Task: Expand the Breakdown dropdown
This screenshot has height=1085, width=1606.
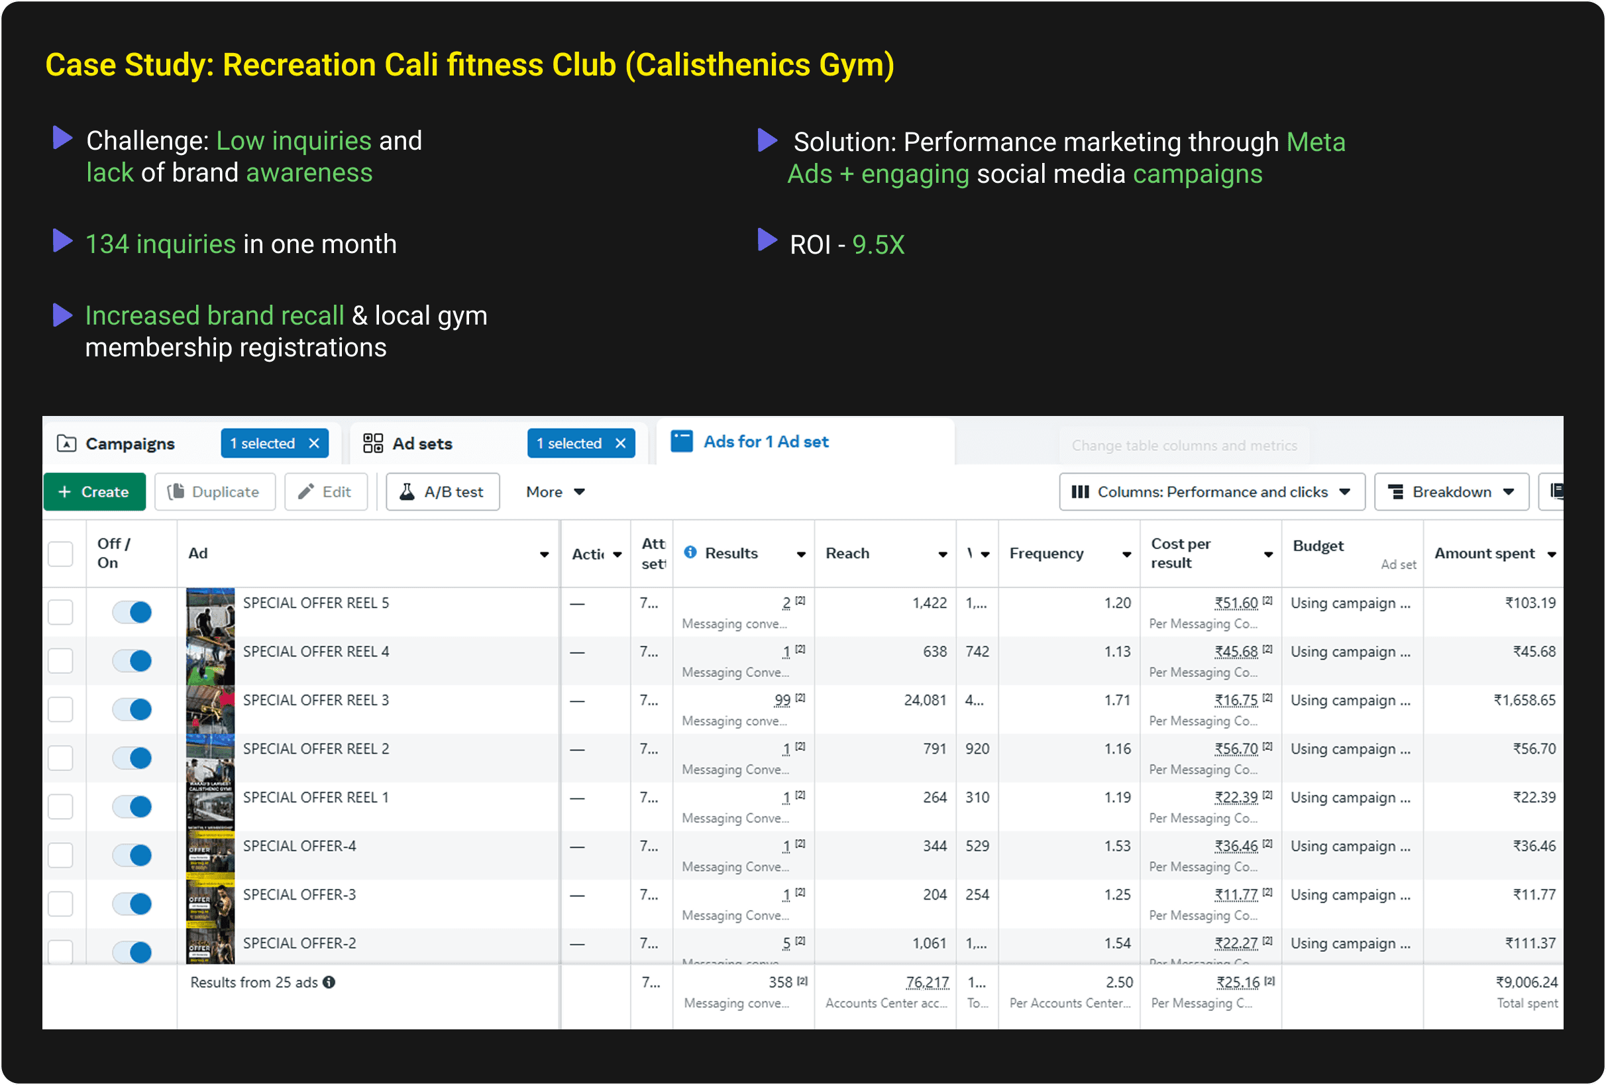Action: point(1450,492)
